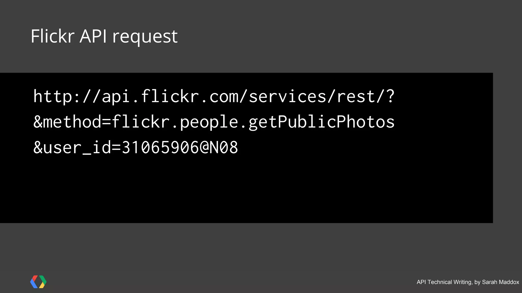Viewport: 522px width, 293px height.
Task: Click the empty area of black code block
Action: 255,193
